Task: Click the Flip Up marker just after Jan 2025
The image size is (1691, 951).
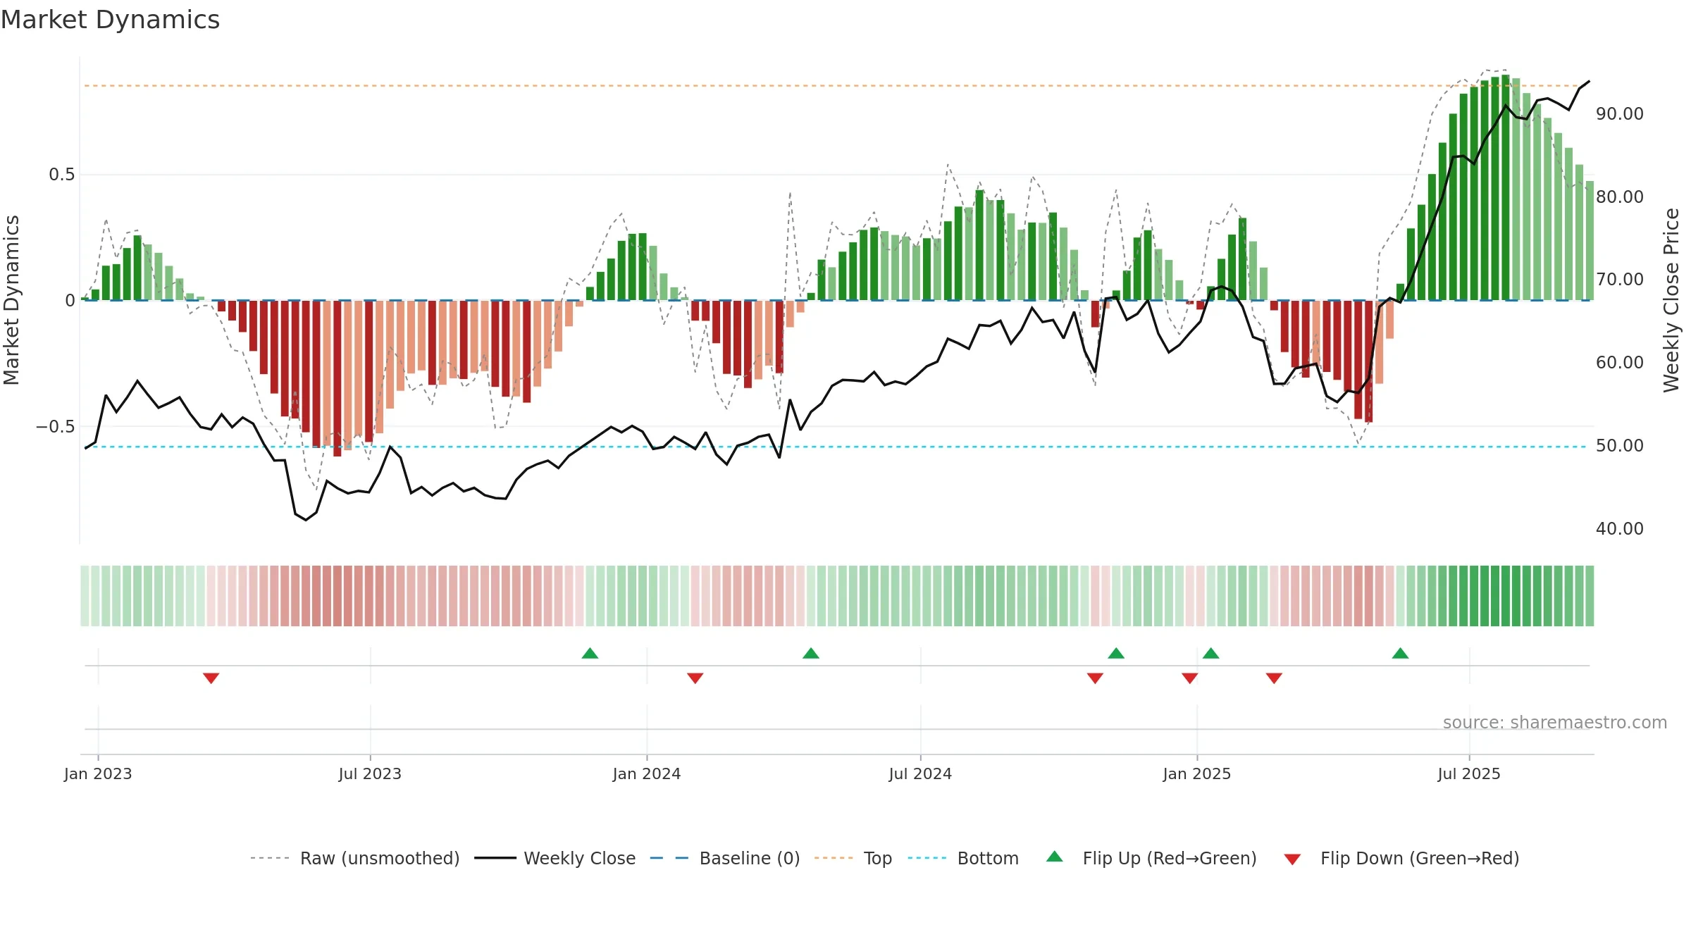Action: coord(1211,653)
